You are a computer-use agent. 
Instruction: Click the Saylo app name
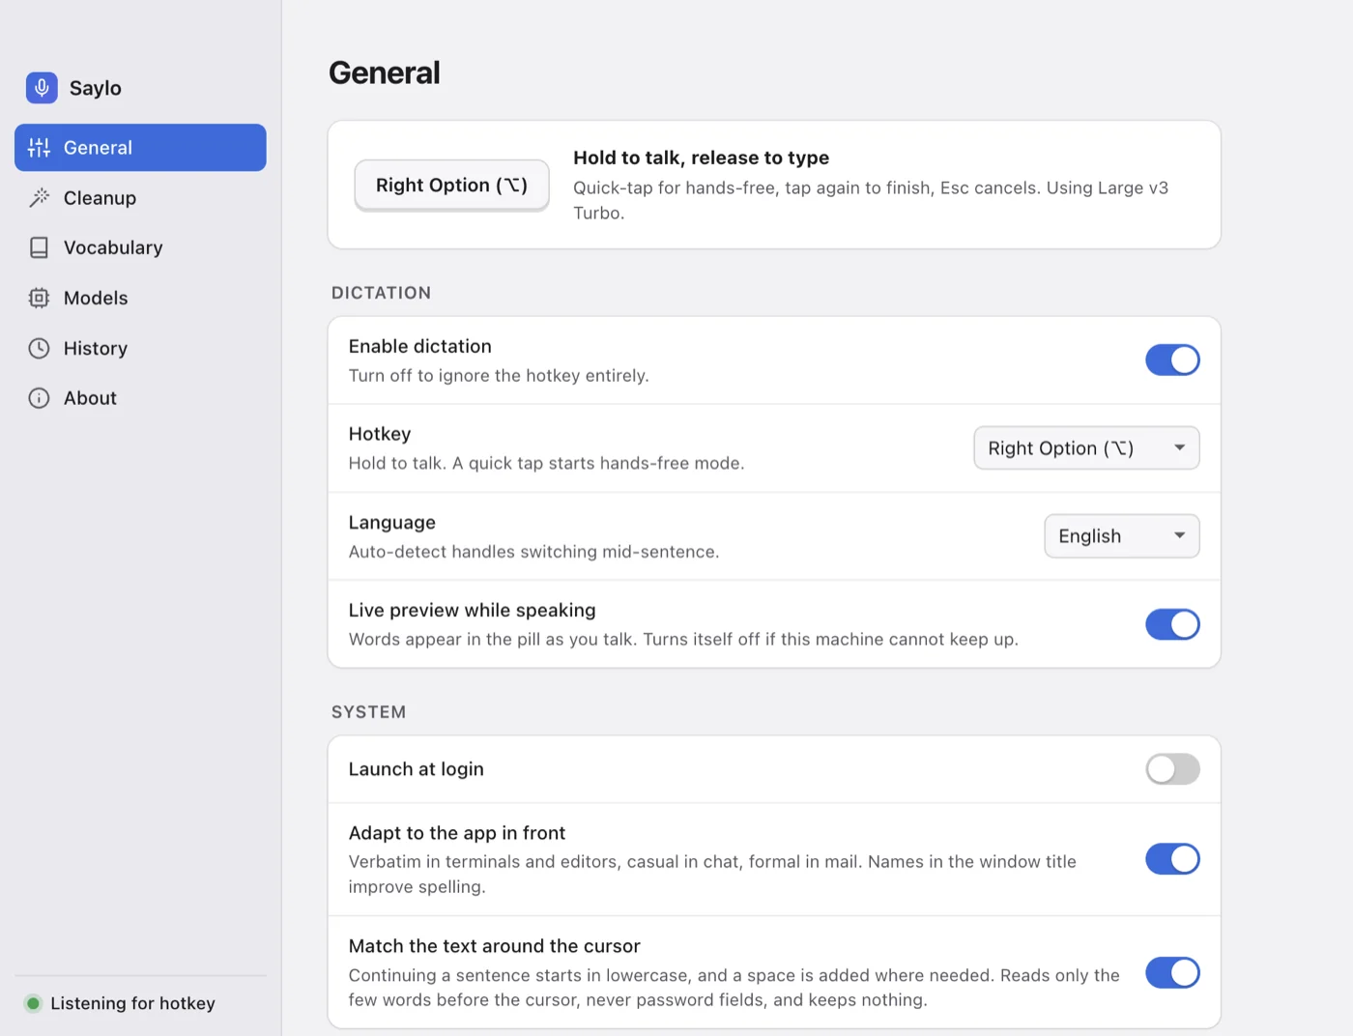click(96, 88)
